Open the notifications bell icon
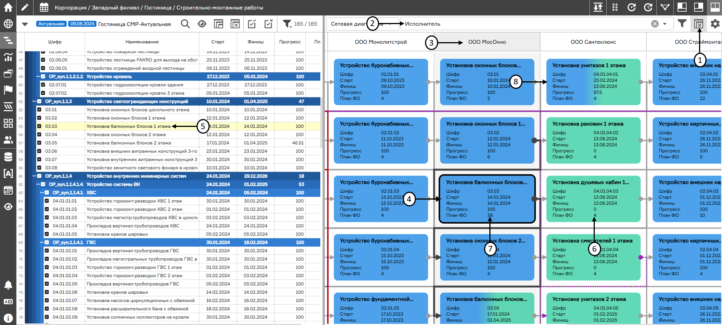Viewport: 722px width, 325px height. (x=8, y=285)
